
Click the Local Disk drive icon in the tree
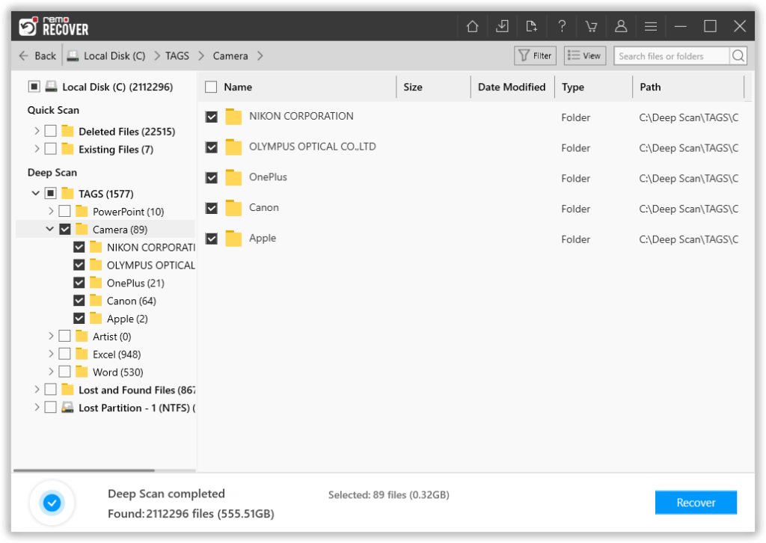(x=51, y=87)
